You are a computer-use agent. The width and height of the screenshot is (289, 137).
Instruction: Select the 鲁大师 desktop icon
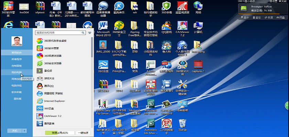coord(167,47)
